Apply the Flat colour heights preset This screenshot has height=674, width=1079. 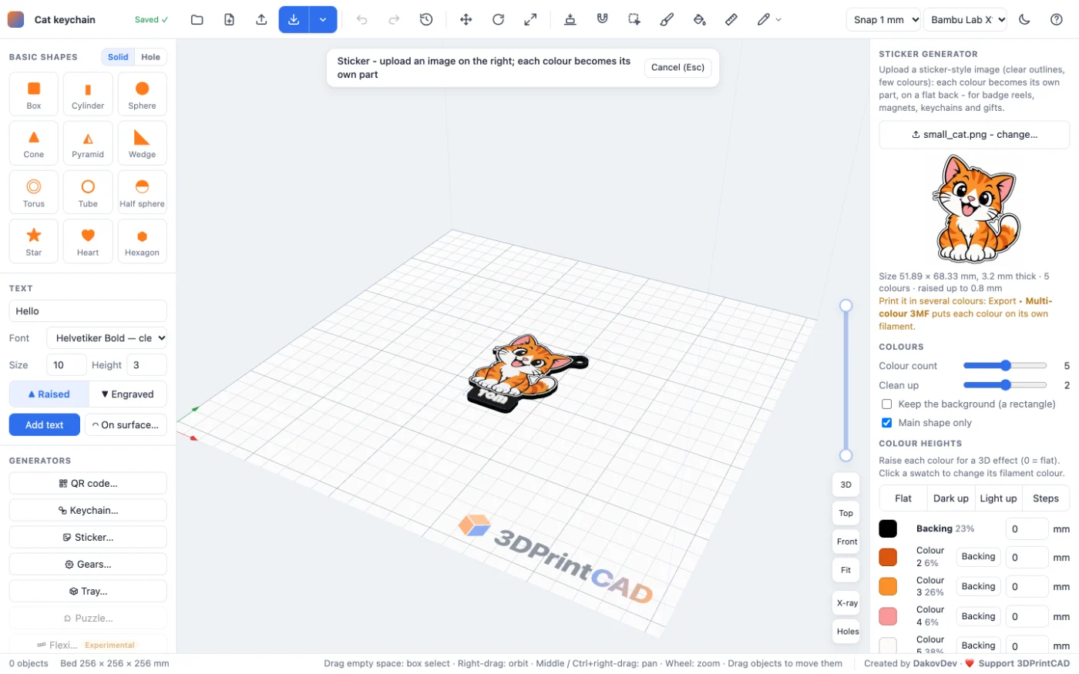[x=903, y=498]
